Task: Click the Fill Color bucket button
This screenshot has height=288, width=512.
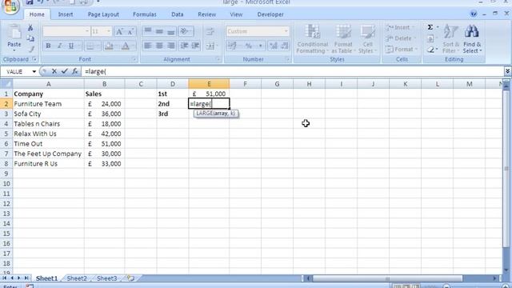Action: tap(108, 46)
